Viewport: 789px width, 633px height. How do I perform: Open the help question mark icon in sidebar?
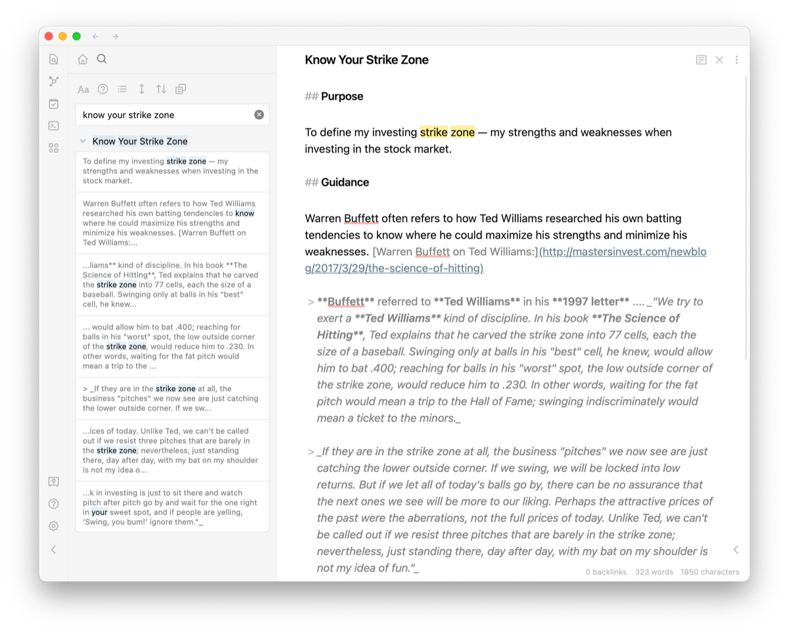click(54, 504)
